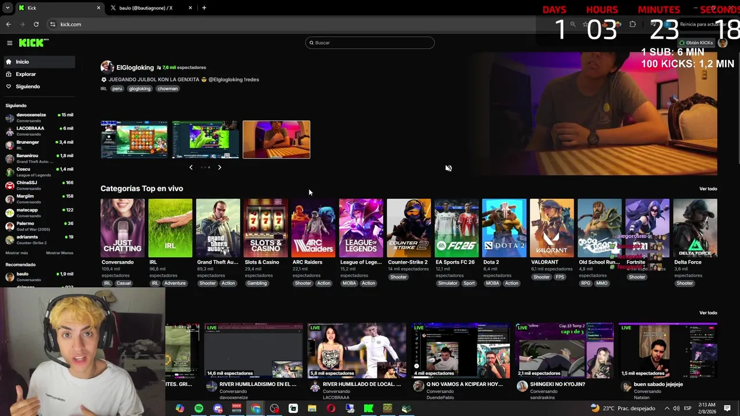The width and height of the screenshot is (740, 416).
Task: Open the Just Chatting category
Action: coord(123,228)
